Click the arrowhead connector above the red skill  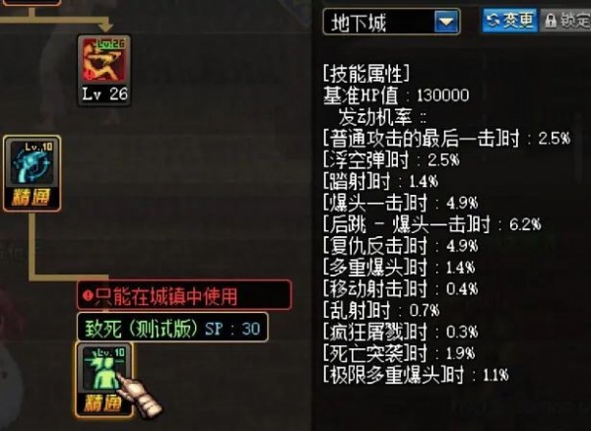[106, 26]
